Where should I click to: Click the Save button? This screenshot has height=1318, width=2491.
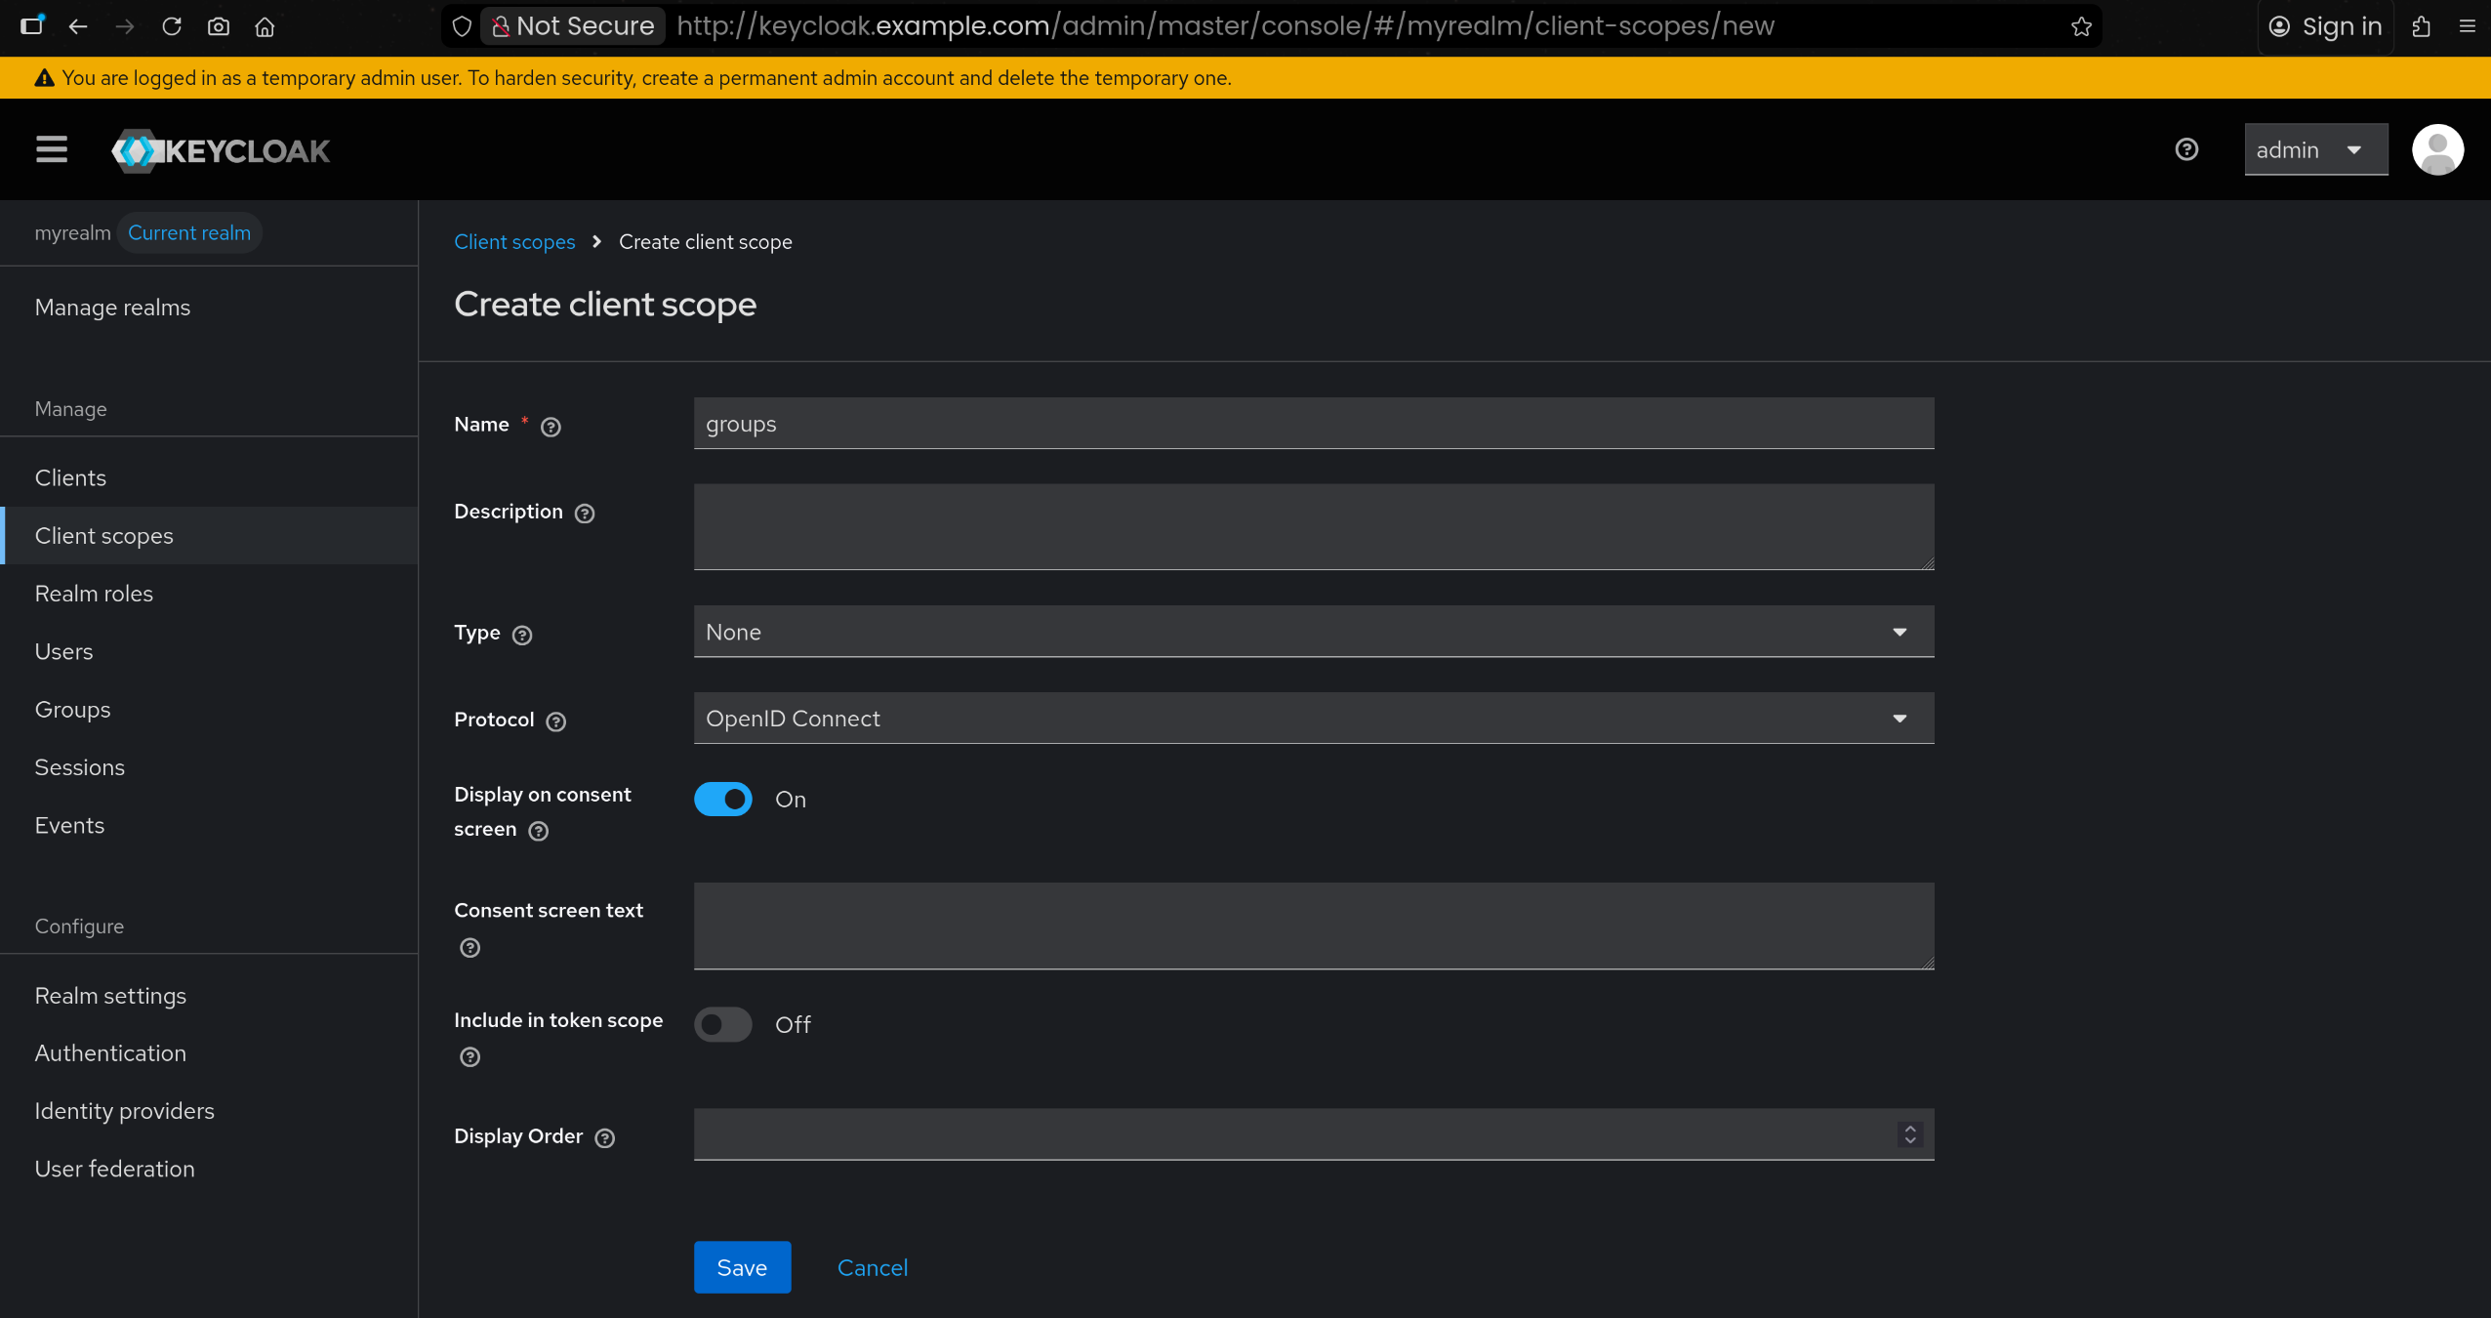pyautogui.click(x=742, y=1267)
